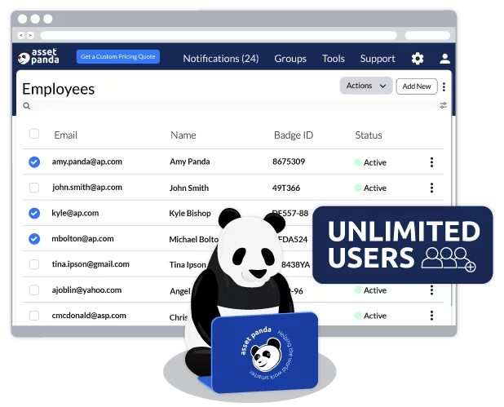Open row options for ajoblin@yahoo.com row
Image resolution: width=504 pixels, height=407 pixels.
coord(431,290)
